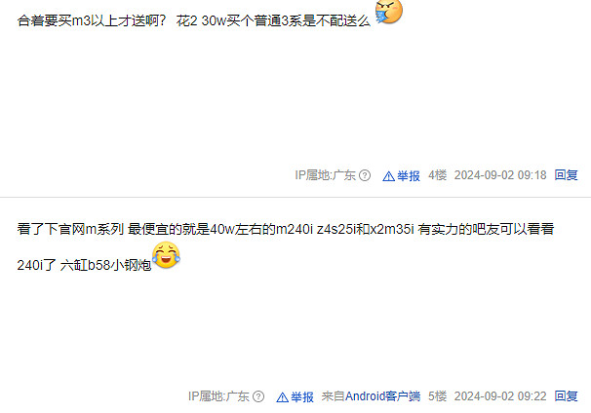Click the comment text mentioning m240i z4s25i
Viewport: 591px width, 413px height.
pos(286,229)
